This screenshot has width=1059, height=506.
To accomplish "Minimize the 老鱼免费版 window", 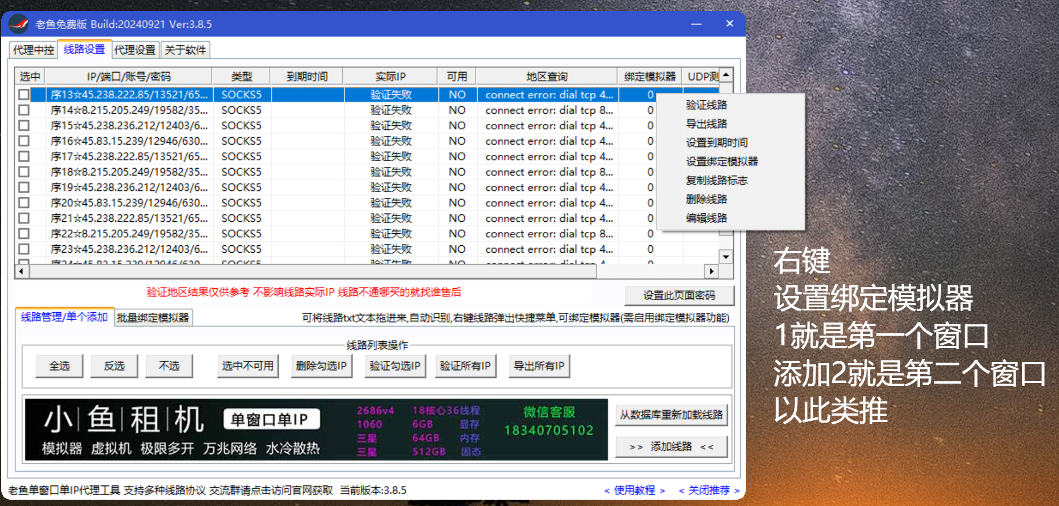I will (x=696, y=24).
